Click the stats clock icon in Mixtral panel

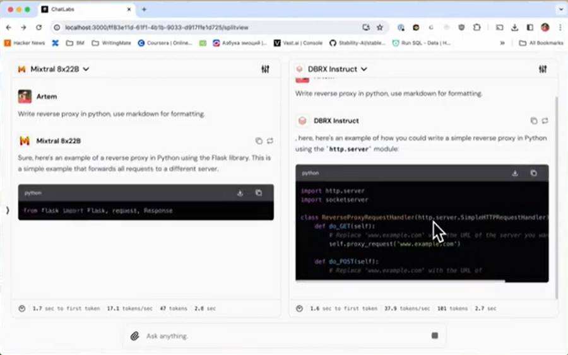21,309
